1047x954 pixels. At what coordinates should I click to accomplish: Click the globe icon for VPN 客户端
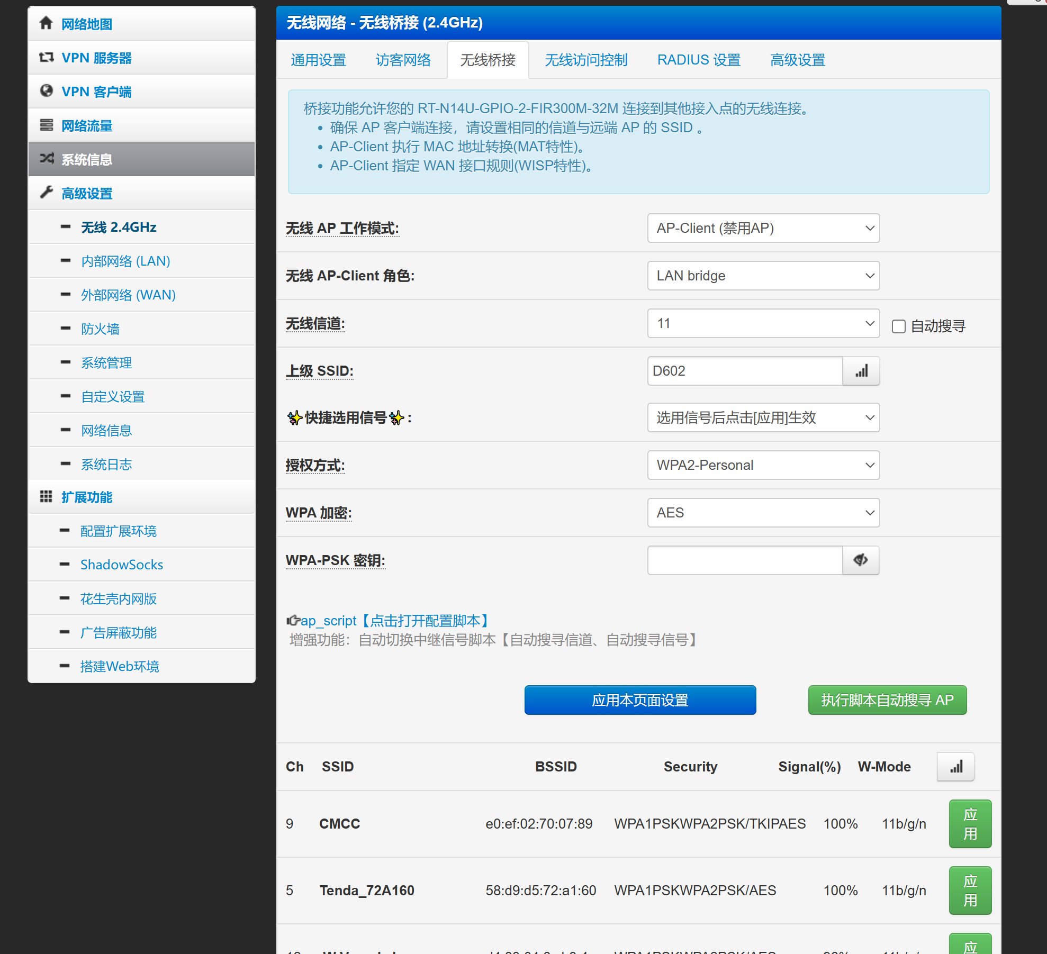tap(46, 91)
